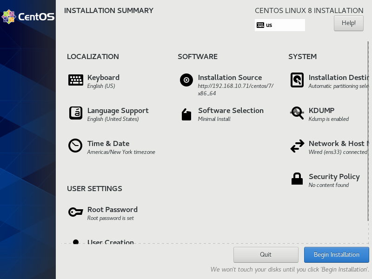This screenshot has height=279, width=372.
Task: Click the Root Password key icon
Action: [76, 212]
